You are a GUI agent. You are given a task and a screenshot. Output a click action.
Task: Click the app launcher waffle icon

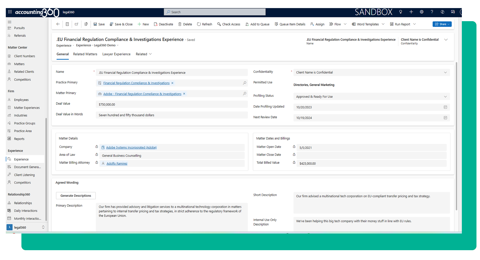10,12
